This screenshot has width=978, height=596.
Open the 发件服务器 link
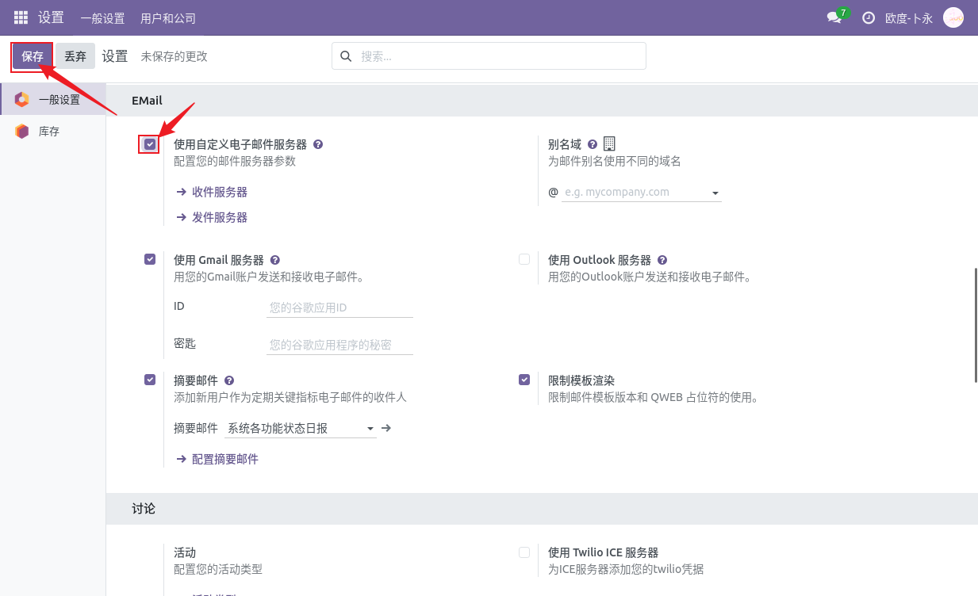pyautogui.click(x=219, y=217)
